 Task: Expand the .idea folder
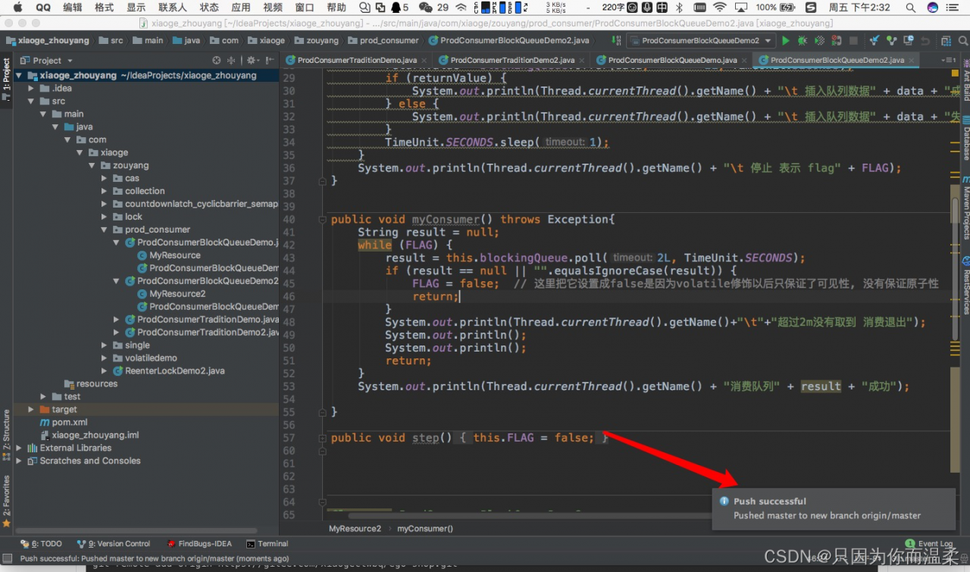[32, 89]
